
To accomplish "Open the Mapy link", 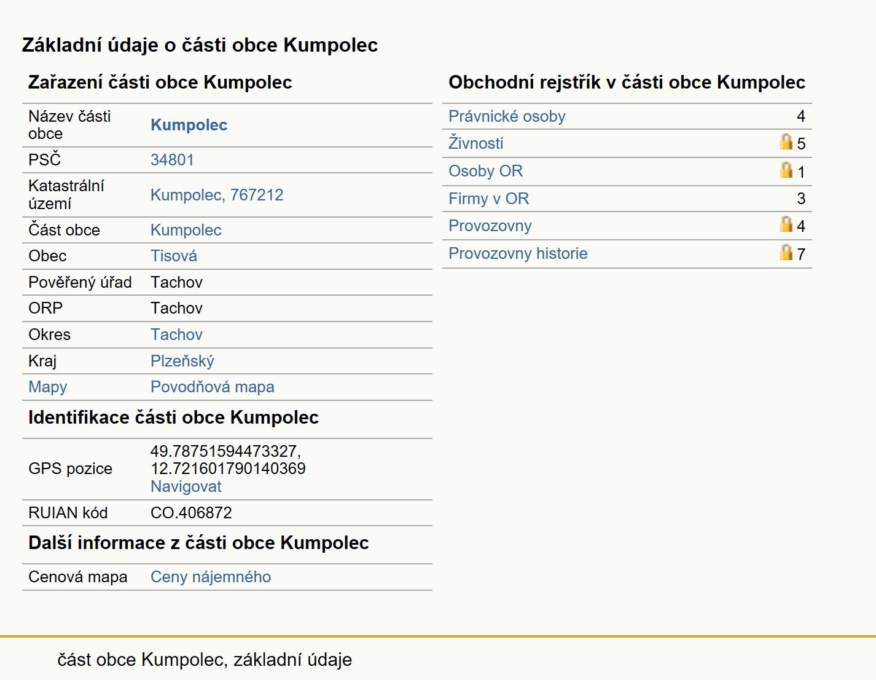I will coord(47,387).
